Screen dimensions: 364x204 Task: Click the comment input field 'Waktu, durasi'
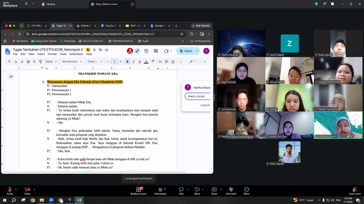[x=197, y=96]
